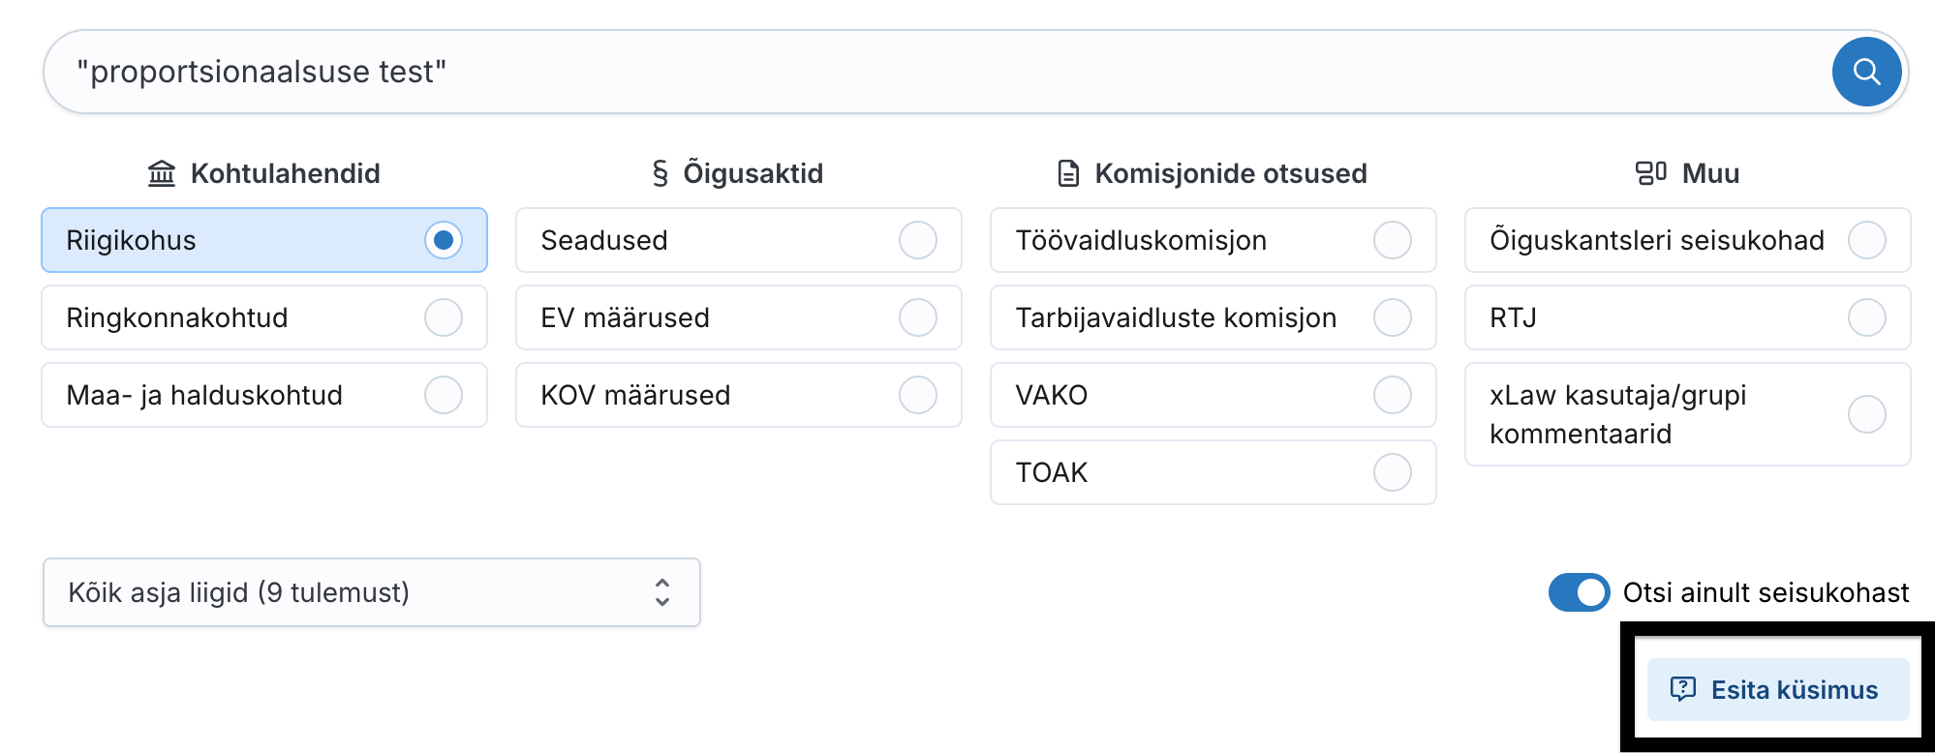This screenshot has height=753, width=1935.
Task: Select the Seadused radio button
Action: click(917, 241)
